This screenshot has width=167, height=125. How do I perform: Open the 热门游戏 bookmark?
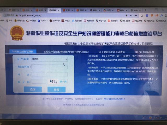(125, 21)
